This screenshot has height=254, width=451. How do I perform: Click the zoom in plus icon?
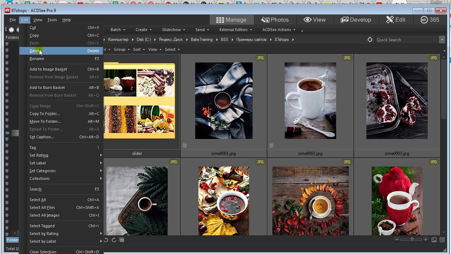(x=426, y=240)
